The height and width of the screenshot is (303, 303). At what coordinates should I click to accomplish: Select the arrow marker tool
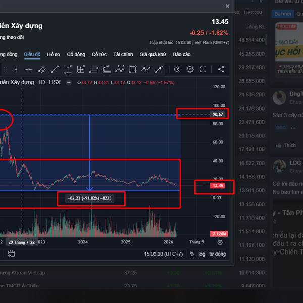pos(159,69)
